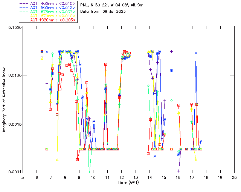Click the x-axis tick label 20
This screenshot has height=192, width=241.
234,177
